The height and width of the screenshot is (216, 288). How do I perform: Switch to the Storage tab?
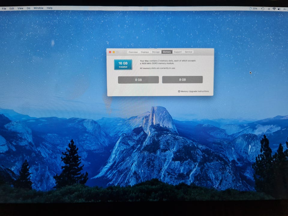pyautogui.click(x=156, y=52)
